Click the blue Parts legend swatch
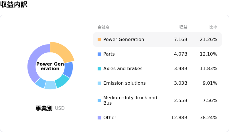 (x=99, y=54)
